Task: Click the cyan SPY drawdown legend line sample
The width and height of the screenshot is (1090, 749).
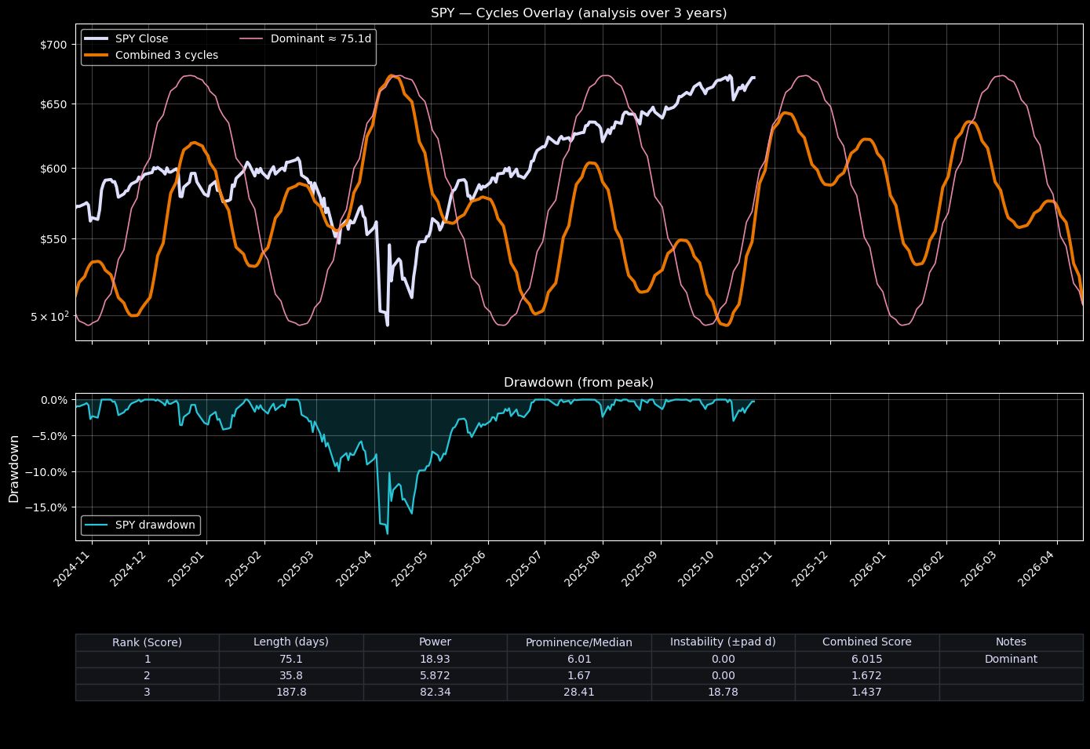Action: pos(97,525)
